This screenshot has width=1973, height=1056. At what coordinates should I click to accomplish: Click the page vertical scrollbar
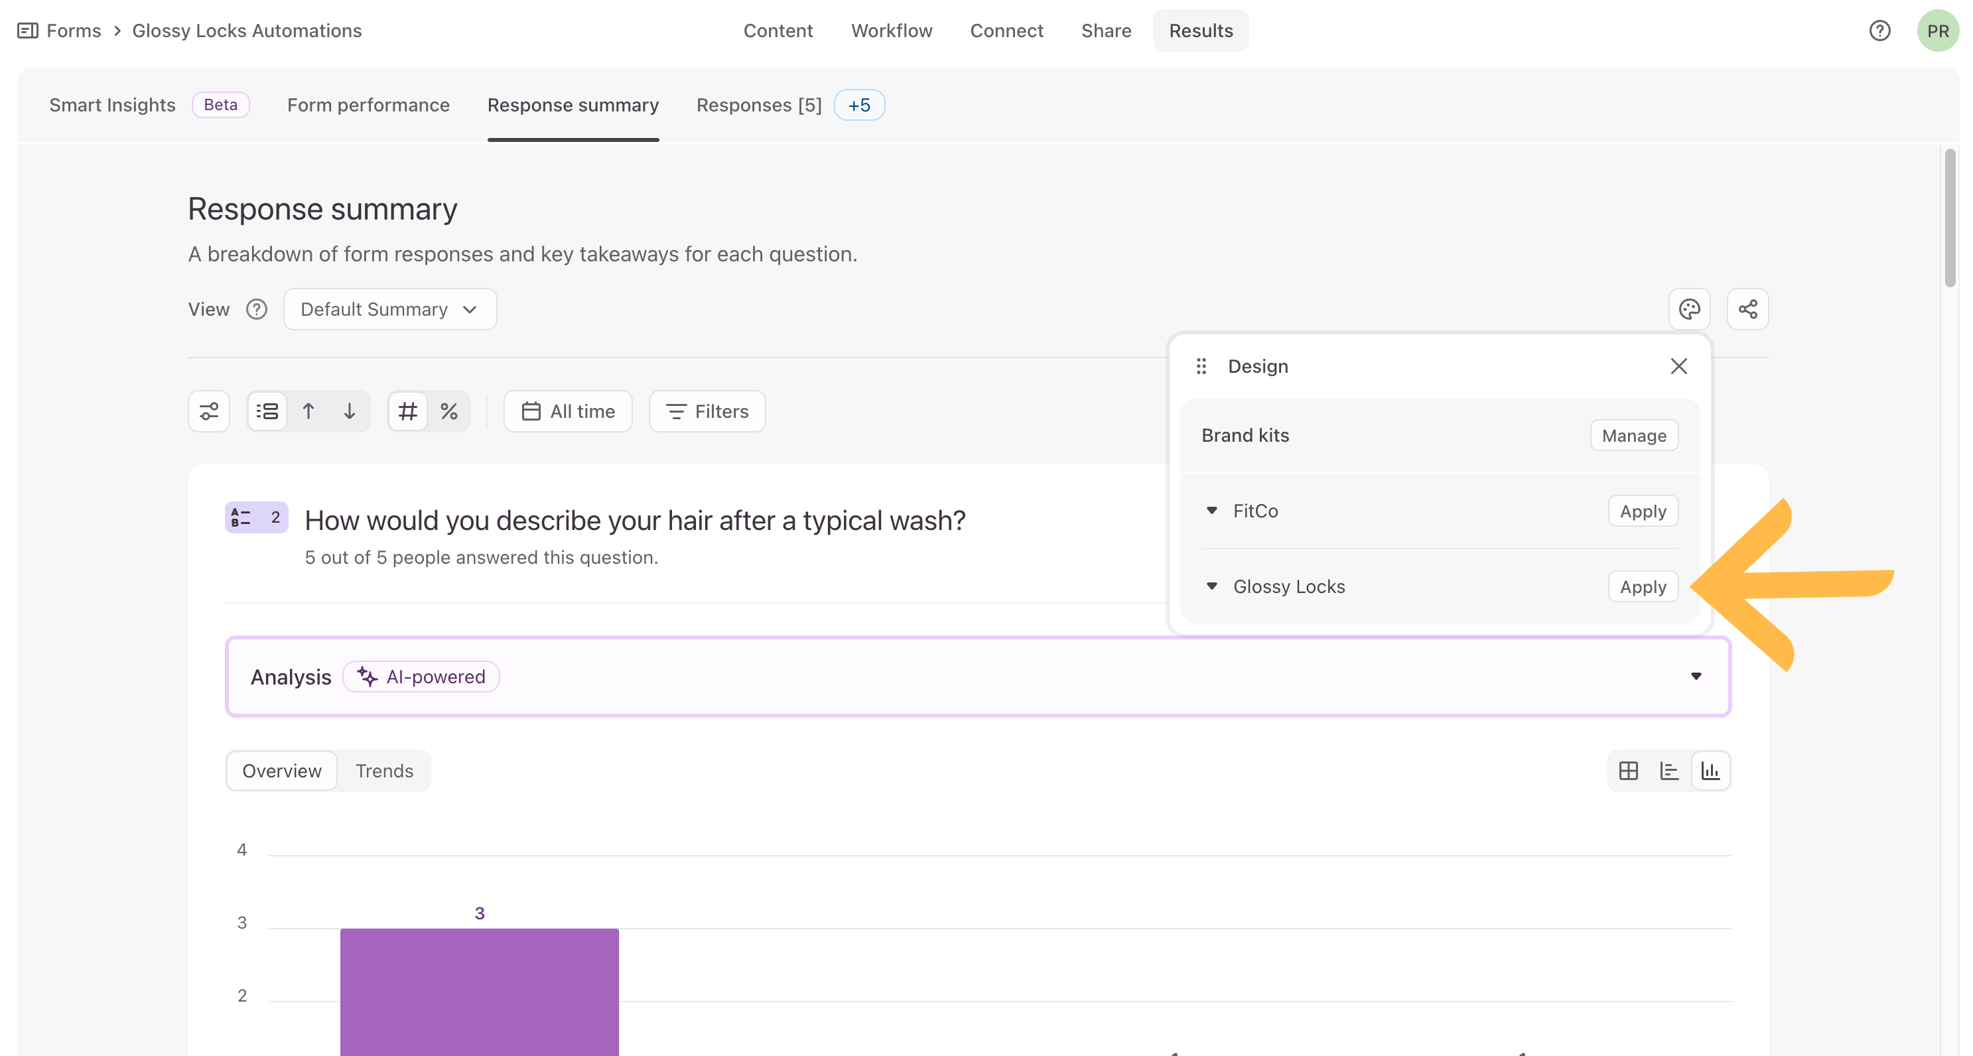1949,218
